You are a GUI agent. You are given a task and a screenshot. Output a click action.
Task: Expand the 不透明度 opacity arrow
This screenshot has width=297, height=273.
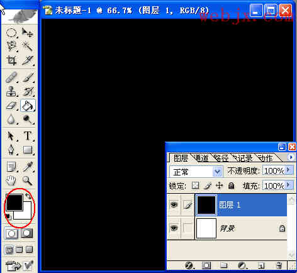(289, 170)
